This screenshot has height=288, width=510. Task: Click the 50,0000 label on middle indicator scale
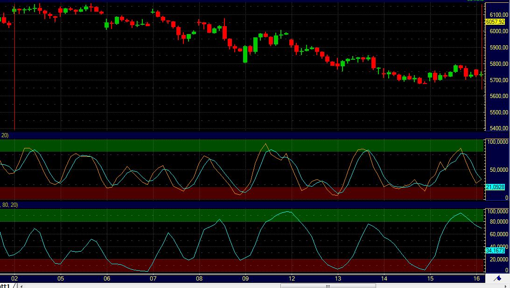coord(499,170)
